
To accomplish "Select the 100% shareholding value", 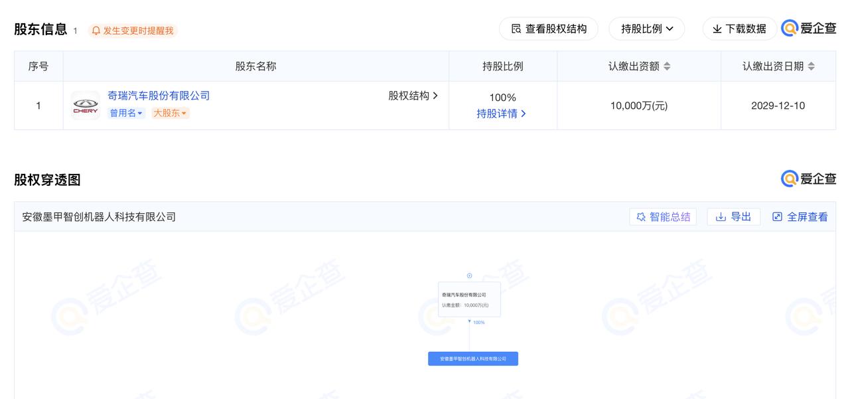I will (502, 98).
